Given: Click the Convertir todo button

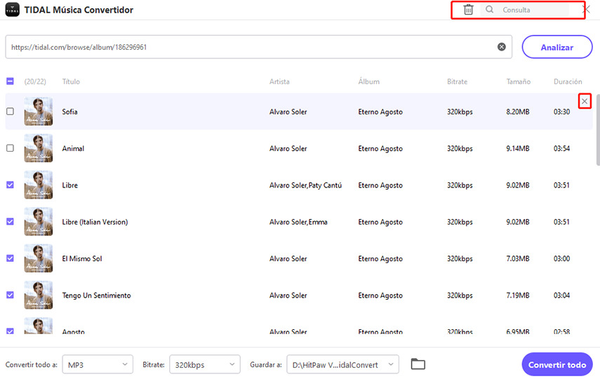Looking at the screenshot, I should 557,364.
